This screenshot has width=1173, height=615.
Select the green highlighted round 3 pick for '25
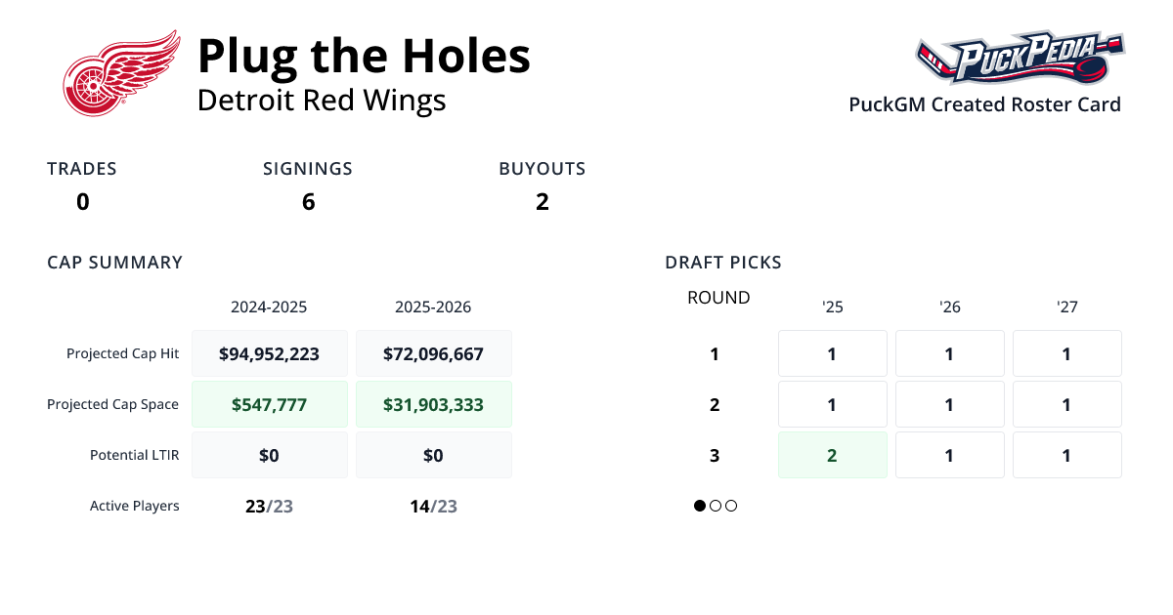coord(832,455)
